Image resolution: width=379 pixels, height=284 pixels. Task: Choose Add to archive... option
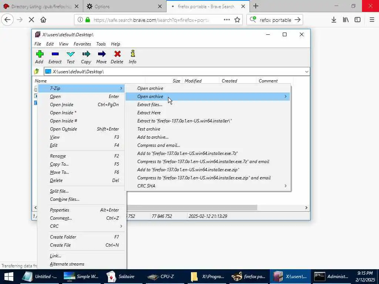pyautogui.click(x=208, y=137)
